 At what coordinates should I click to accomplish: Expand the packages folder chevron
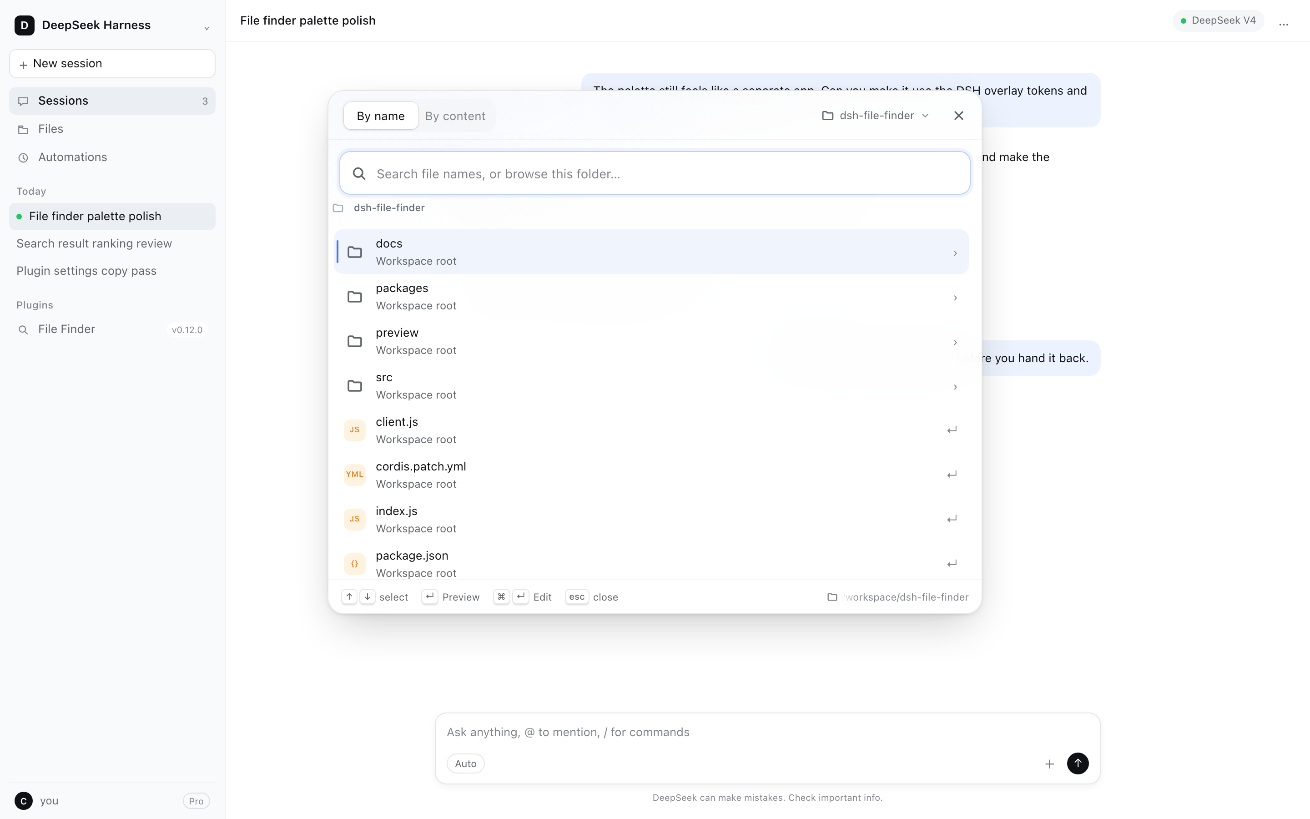tap(955, 298)
